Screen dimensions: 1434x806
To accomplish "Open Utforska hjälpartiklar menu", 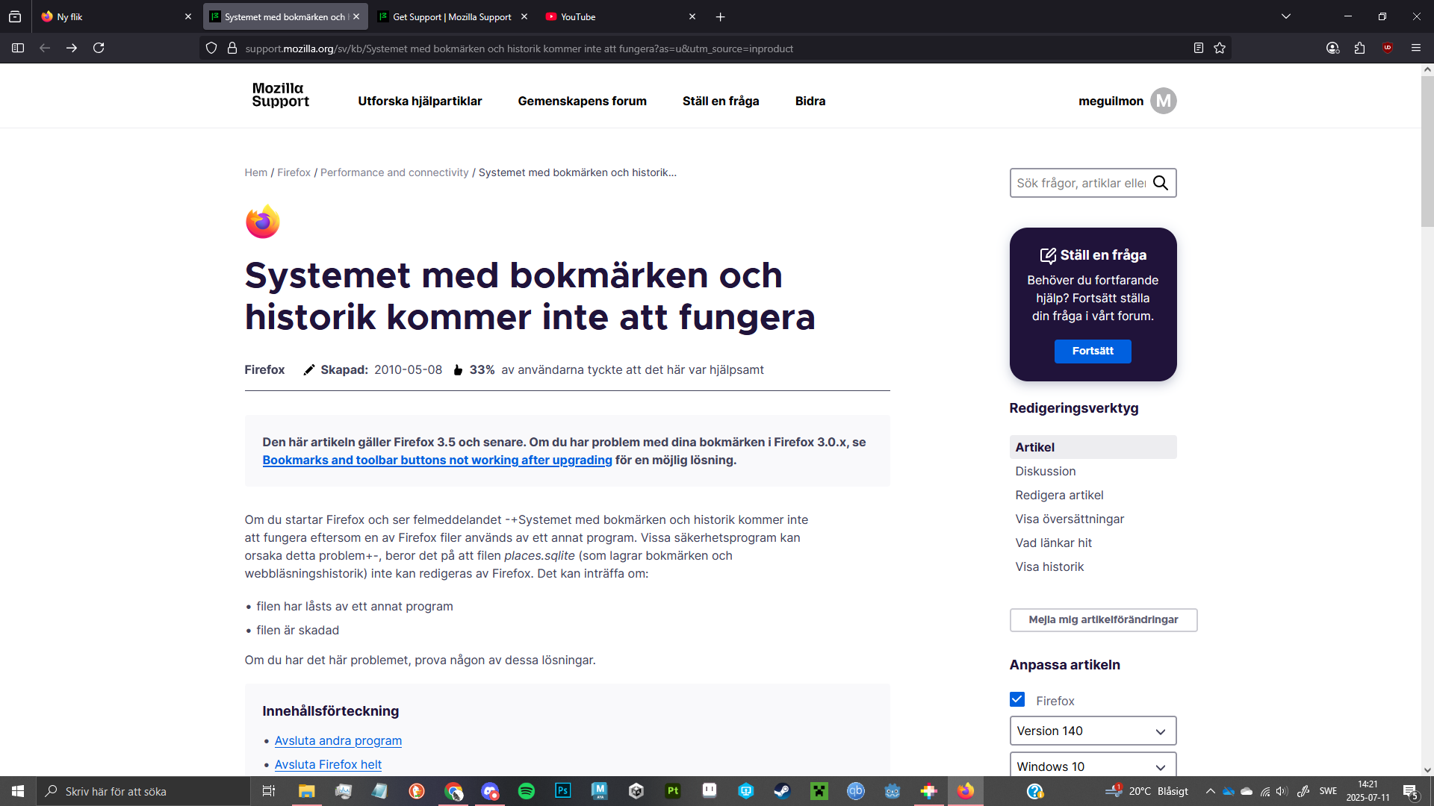I will point(420,101).
